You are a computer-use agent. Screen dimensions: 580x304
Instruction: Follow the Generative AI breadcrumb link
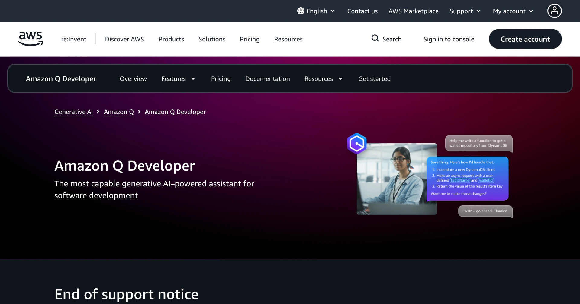[x=74, y=112]
